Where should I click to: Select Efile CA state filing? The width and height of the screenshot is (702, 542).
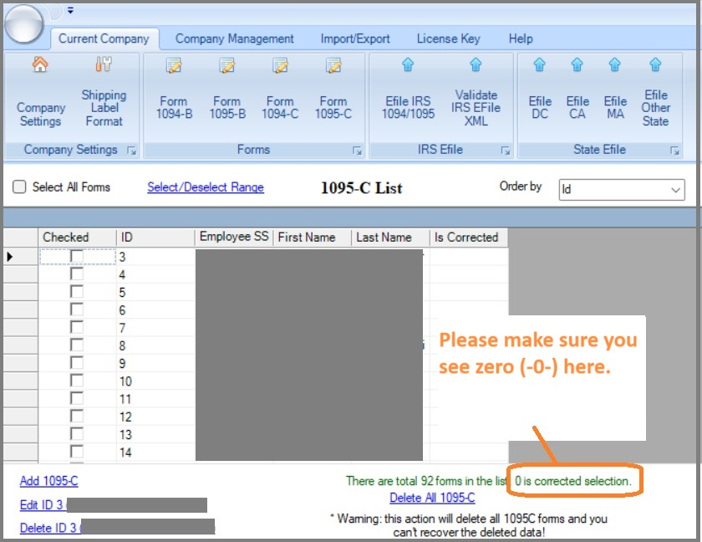tap(577, 92)
